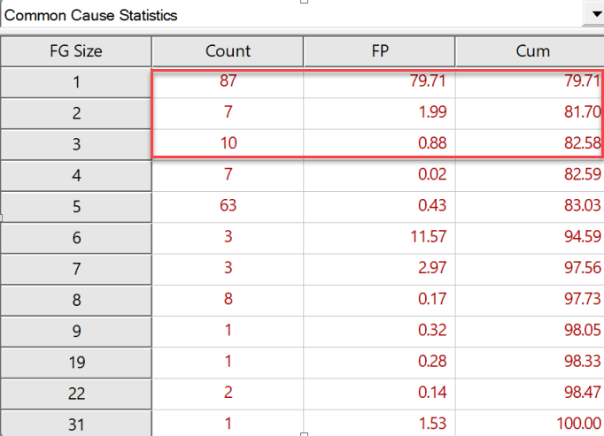The image size is (604, 436).
Task: Click the FP column header
Action: pyautogui.click(x=379, y=51)
